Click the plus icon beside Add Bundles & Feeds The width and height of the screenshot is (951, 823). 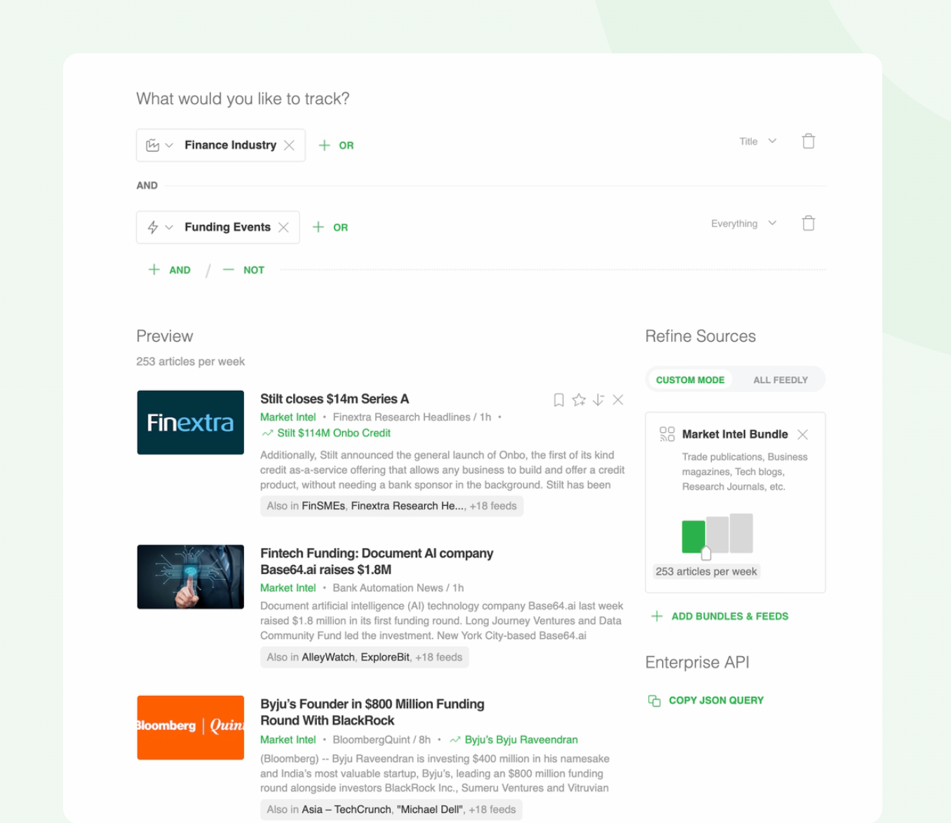click(656, 616)
